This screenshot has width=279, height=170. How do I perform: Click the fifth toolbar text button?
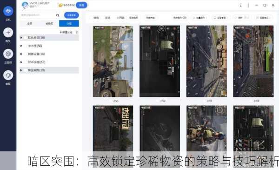click(x=150, y=18)
